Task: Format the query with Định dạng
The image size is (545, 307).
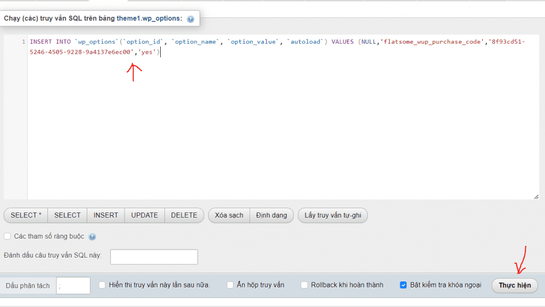Action: (271, 215)
